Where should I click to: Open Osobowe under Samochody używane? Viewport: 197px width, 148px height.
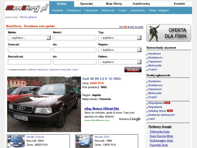pyautogui.click(x=154, y=54)
